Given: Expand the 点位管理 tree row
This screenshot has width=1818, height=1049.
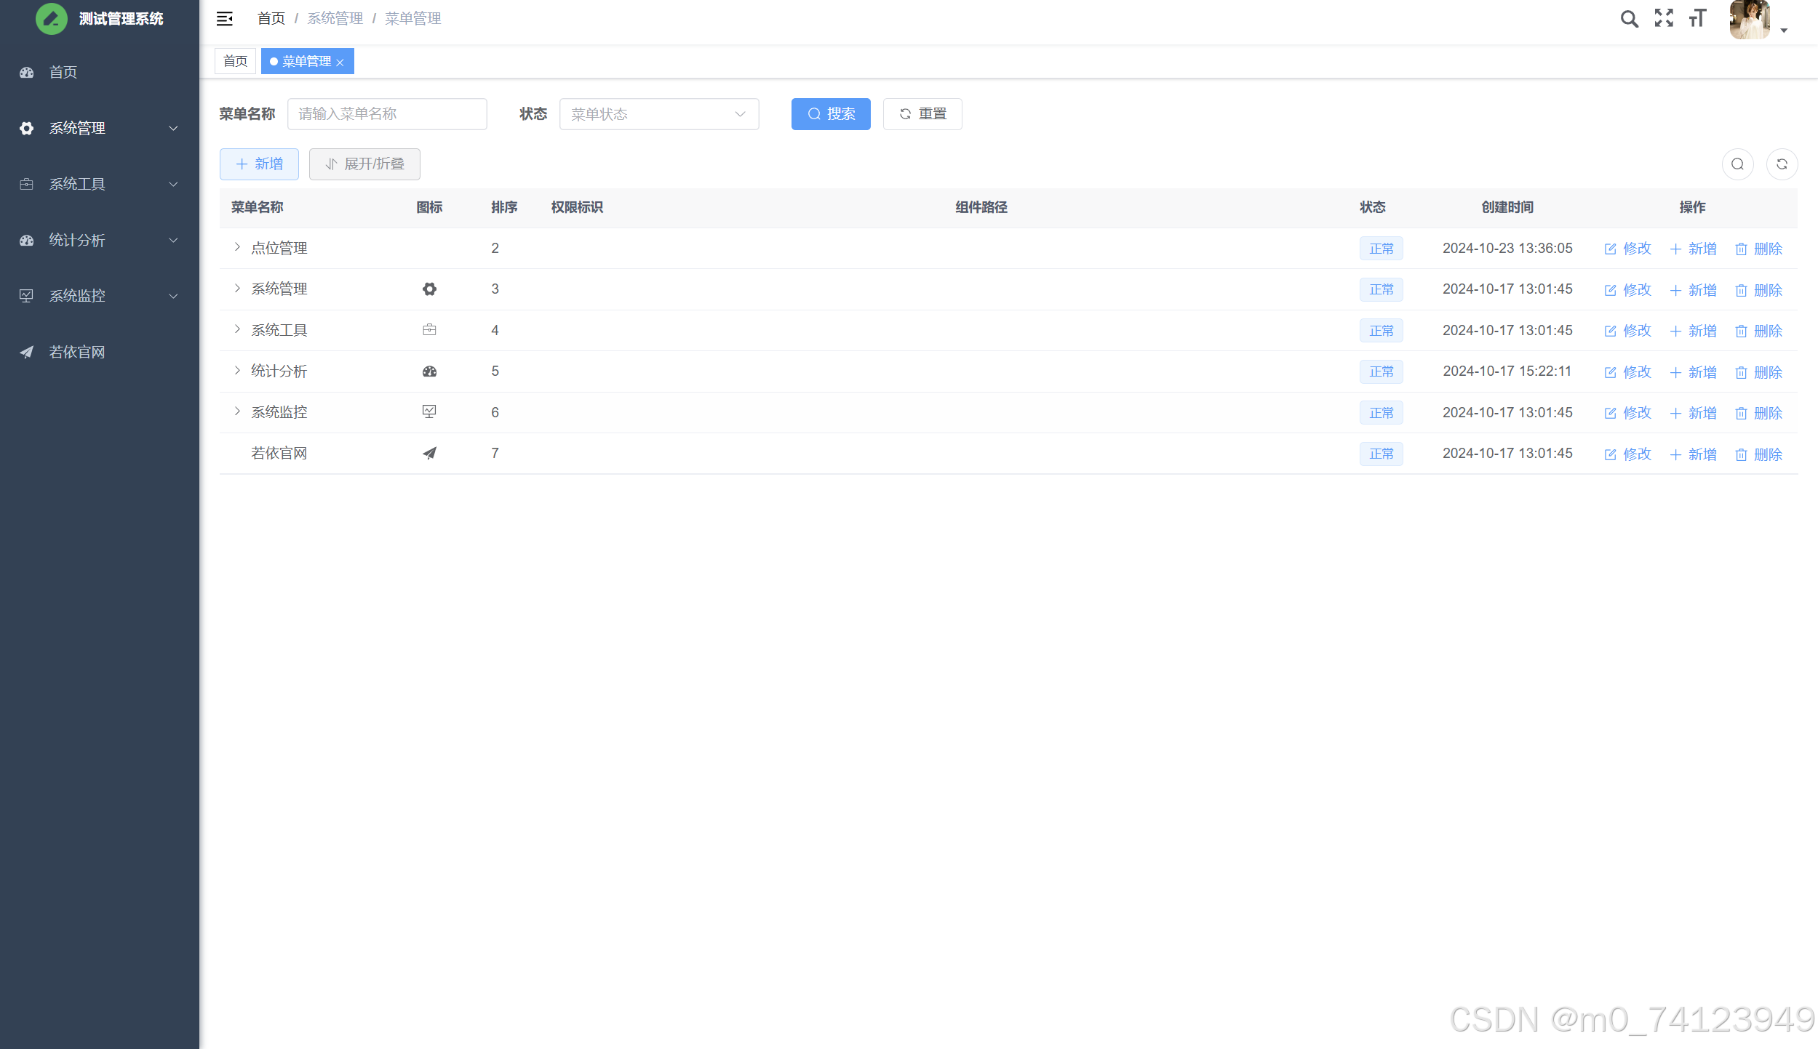Looking at the screenshot, I should (237, 248).
